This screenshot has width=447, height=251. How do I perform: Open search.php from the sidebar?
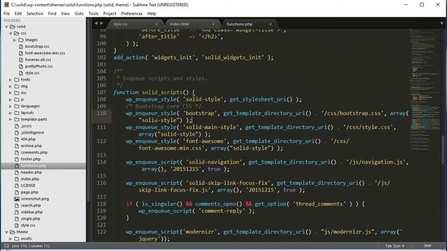click(x=31, y=206)
